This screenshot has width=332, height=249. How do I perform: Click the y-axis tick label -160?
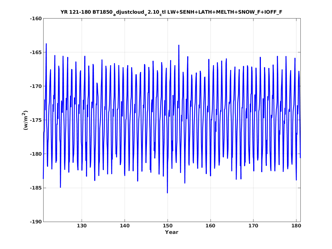pos(36,18)
